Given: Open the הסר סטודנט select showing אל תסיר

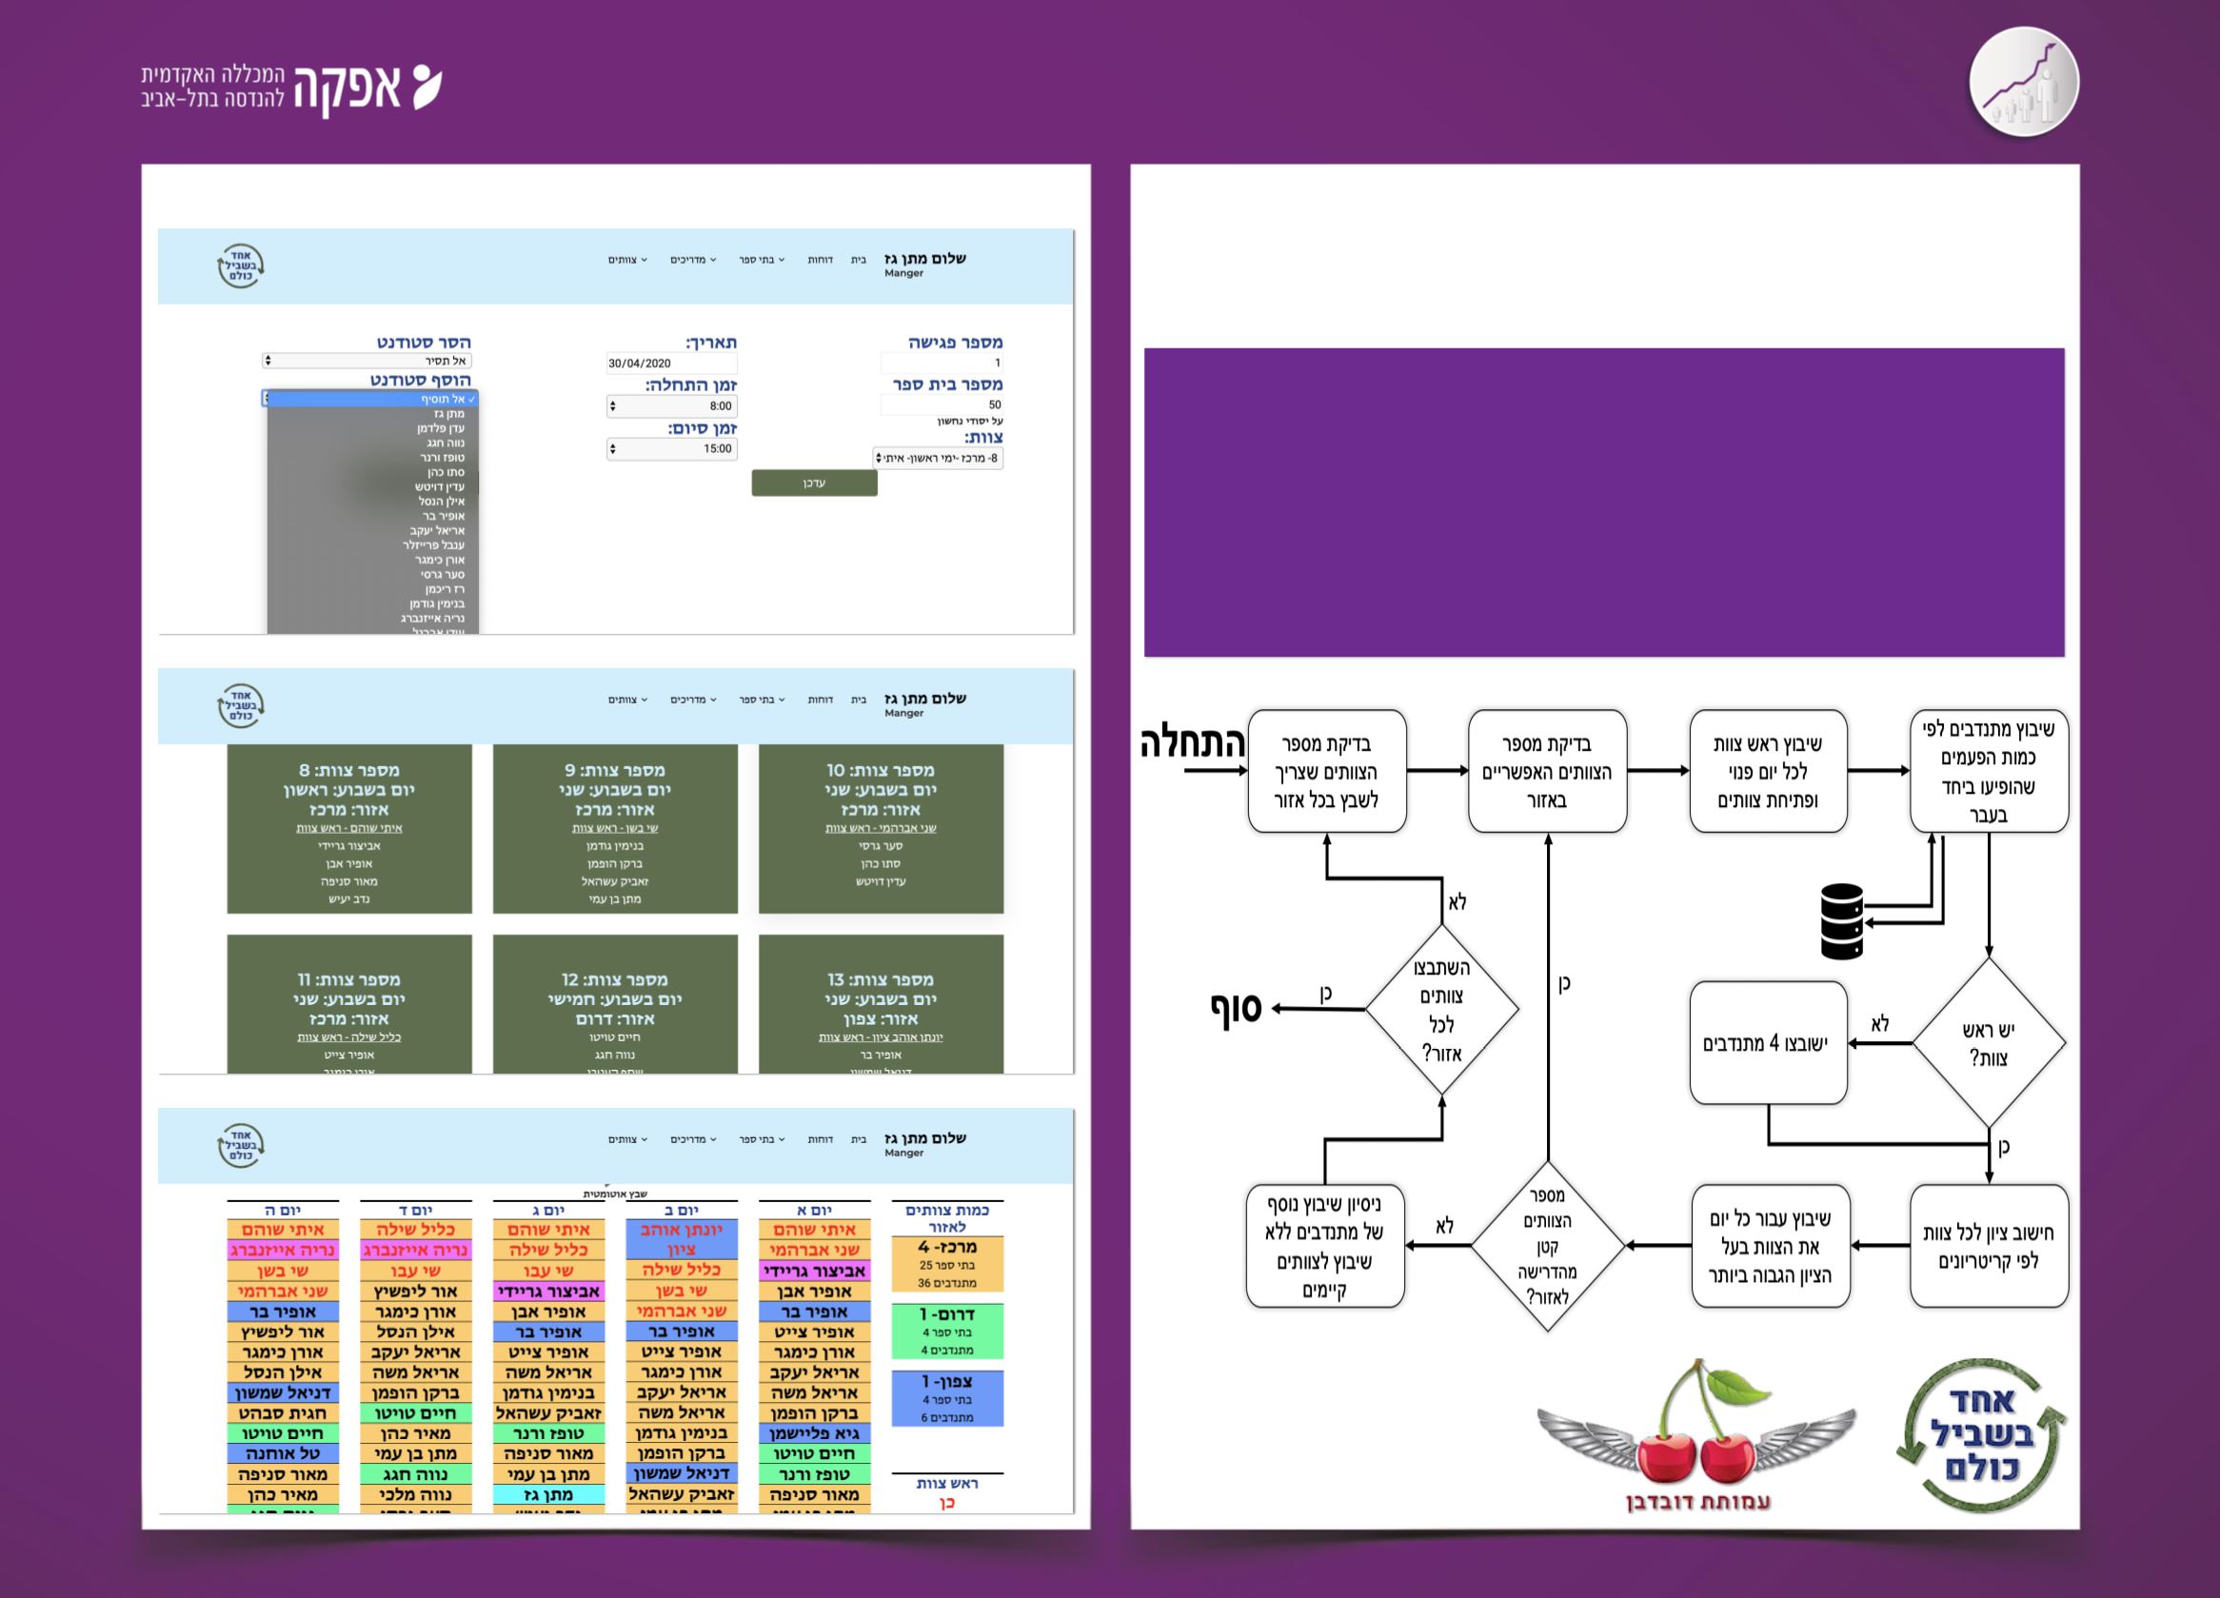Looking at the screenshot, I should pos(367,361).
